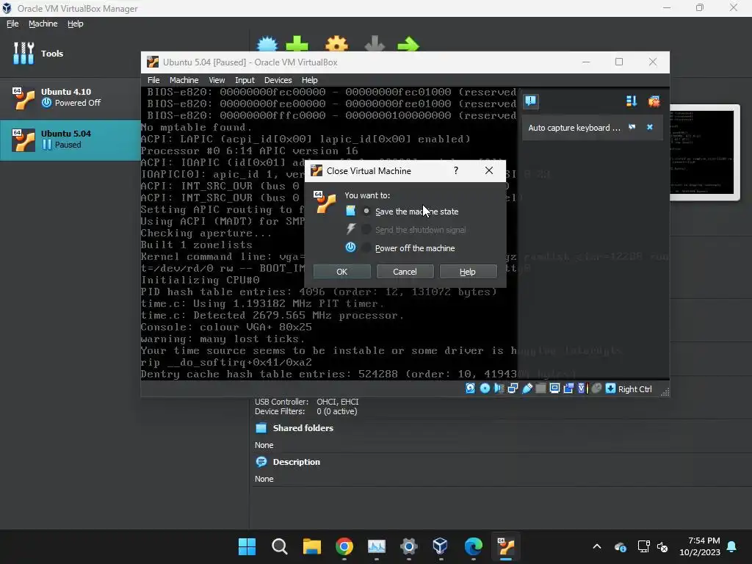Close the Auto capture keyboard notification
The width and height of the screenshot is (752, 564).
(650, 127)
